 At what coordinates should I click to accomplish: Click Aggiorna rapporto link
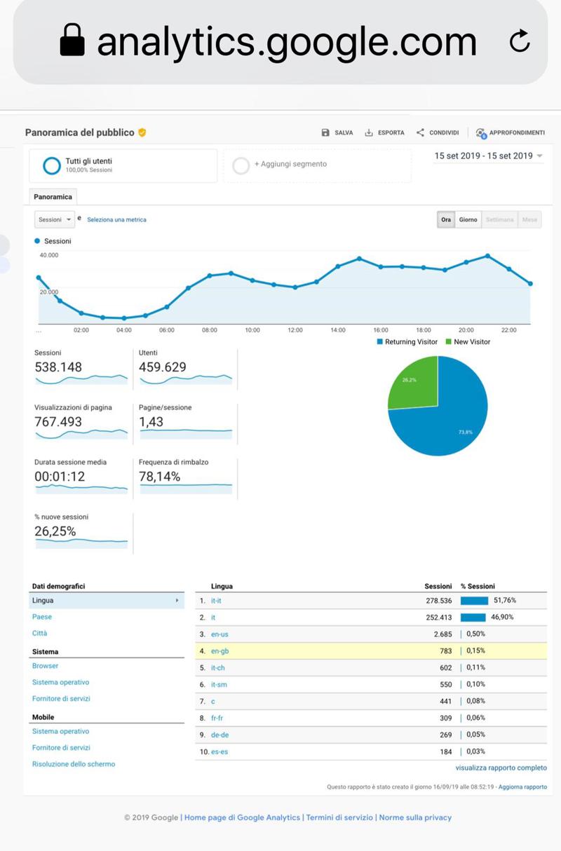522,787
